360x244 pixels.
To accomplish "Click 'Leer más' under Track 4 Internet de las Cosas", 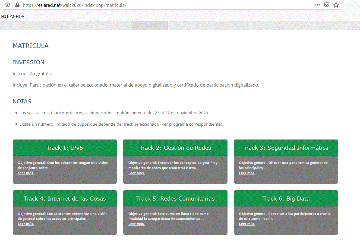I will pos(26,224).
